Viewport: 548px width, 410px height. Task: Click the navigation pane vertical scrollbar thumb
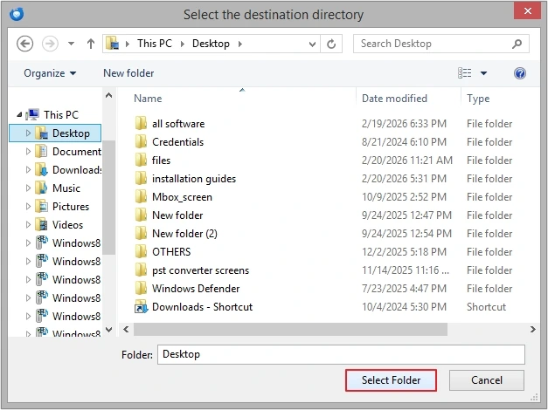pos(109,197)
